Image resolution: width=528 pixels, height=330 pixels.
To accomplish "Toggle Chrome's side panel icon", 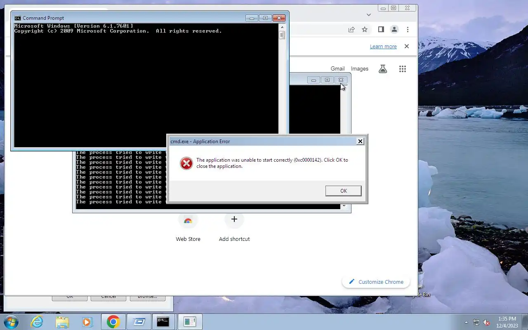I will [381, 30].
